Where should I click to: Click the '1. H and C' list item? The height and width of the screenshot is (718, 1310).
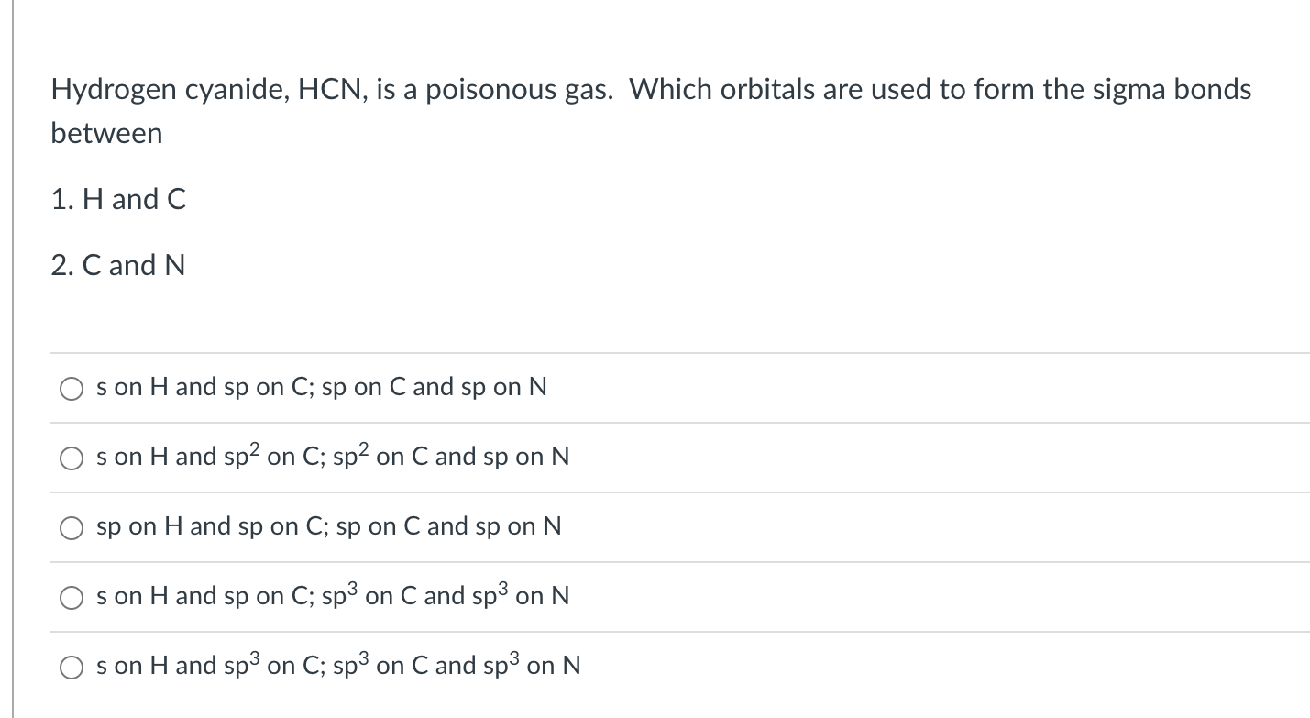click(118, 199)
